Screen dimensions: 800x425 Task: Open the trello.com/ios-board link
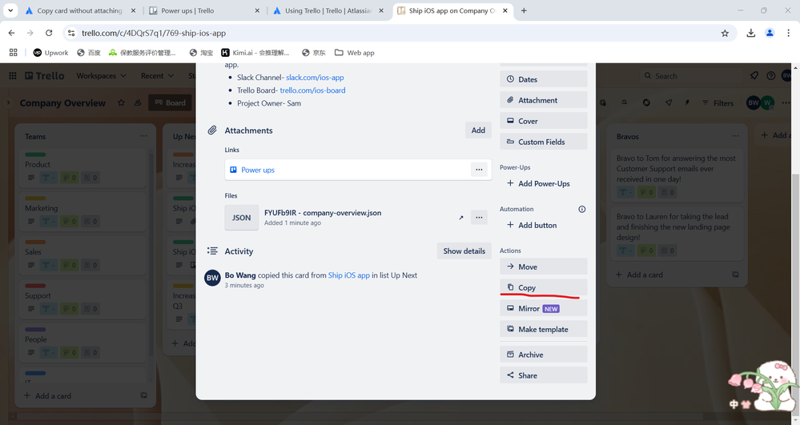click(x=313, y=90)
